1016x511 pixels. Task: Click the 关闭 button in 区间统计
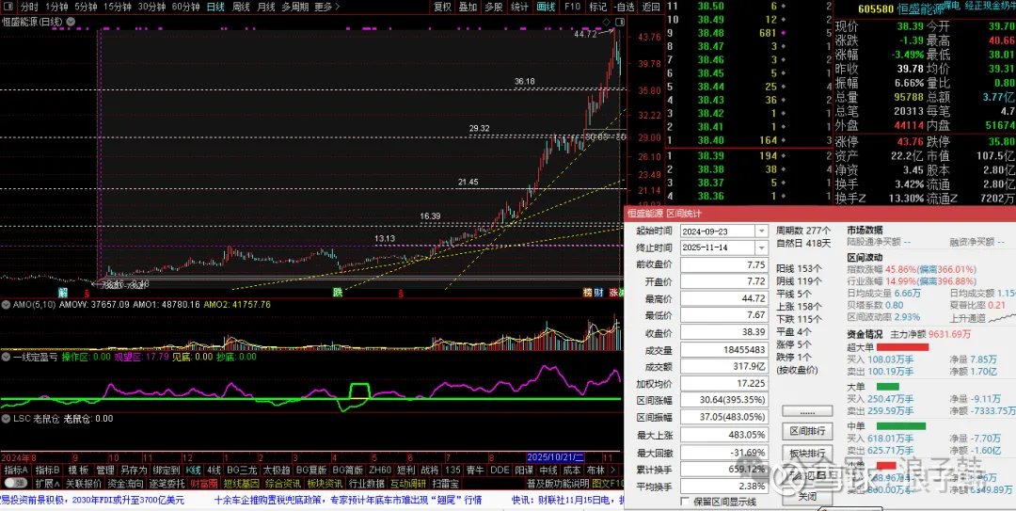point(807,496)
